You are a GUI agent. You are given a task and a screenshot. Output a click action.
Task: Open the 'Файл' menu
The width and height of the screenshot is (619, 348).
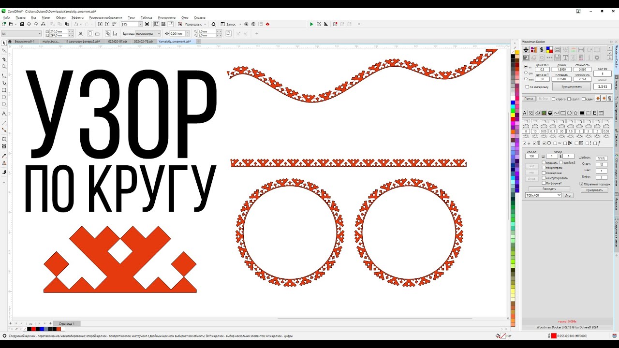pyautogui.click(x=6, y=17)
